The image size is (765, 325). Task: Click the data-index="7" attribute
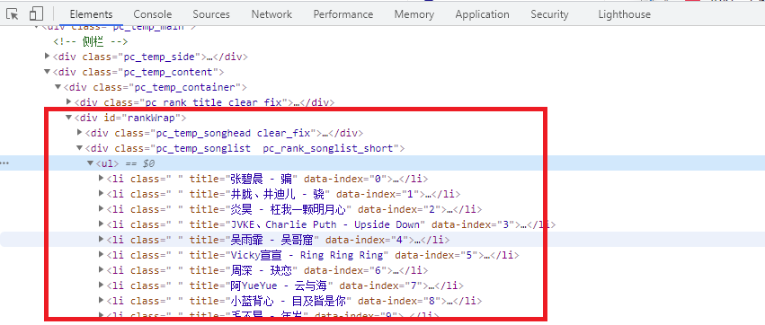(381, 285)
